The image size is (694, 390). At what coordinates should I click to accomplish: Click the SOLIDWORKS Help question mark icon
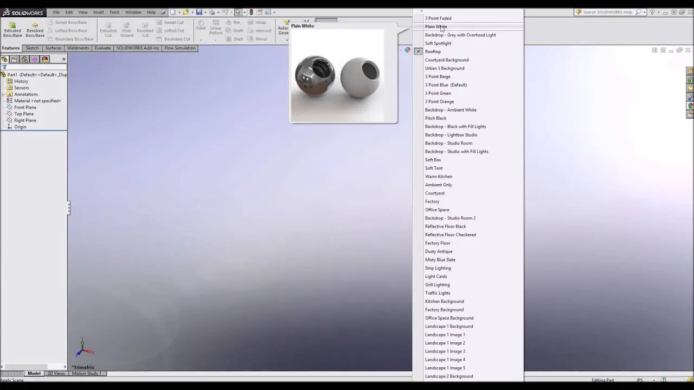coord(652,12)
